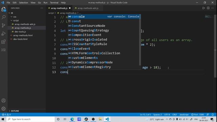
Task: Click the Run Code play icon
Action: point(203,8)
